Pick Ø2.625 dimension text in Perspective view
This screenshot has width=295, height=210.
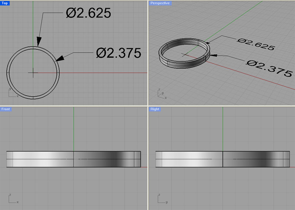(x=256, y=44)
